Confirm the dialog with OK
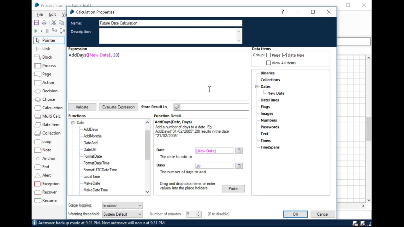The height and width of the screenshot is (227, 404). pyautogui.click(x=295, y=214)
